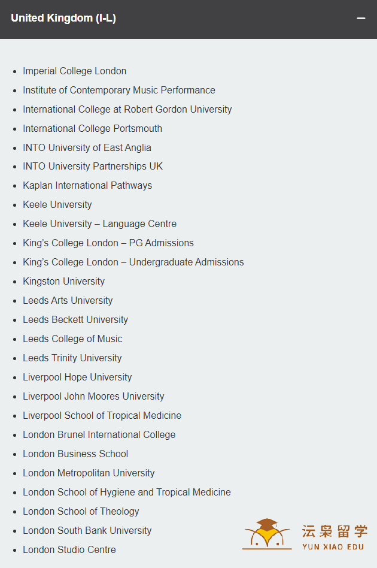
Task: Open Imperial College London link
Action: (75, 71)
